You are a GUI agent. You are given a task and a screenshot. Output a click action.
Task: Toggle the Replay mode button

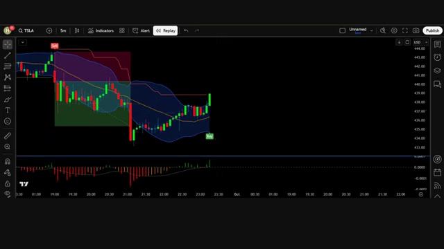pyautogui.click(x=165, y=30)
